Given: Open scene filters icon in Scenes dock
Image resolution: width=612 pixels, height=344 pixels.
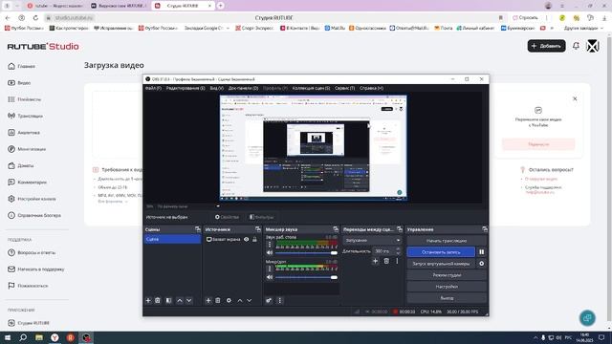Looking at the screenshot, I should pos(168,300).
